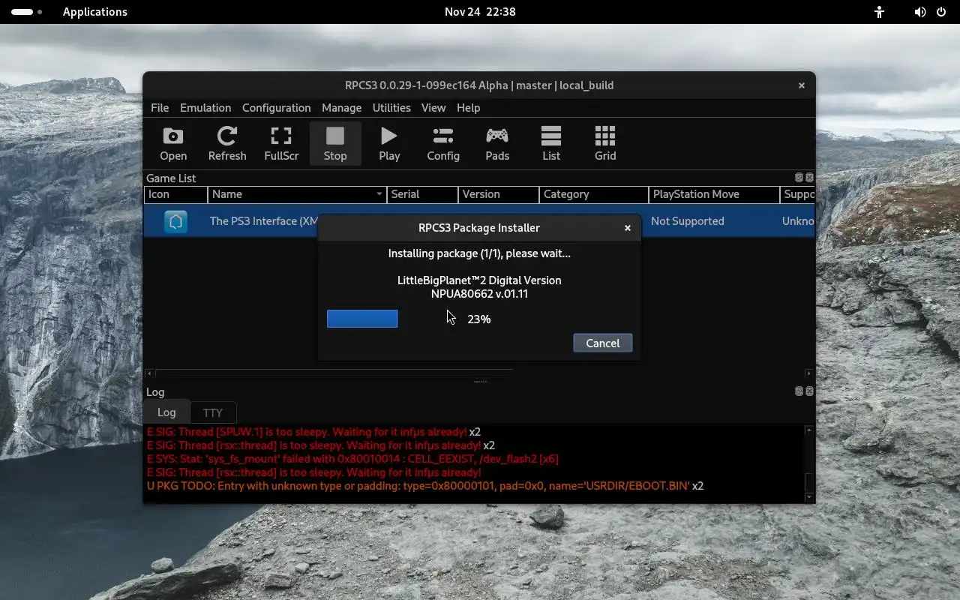
Task: Click the splitter handle above Log panel
Action: (x=480, y=382)
